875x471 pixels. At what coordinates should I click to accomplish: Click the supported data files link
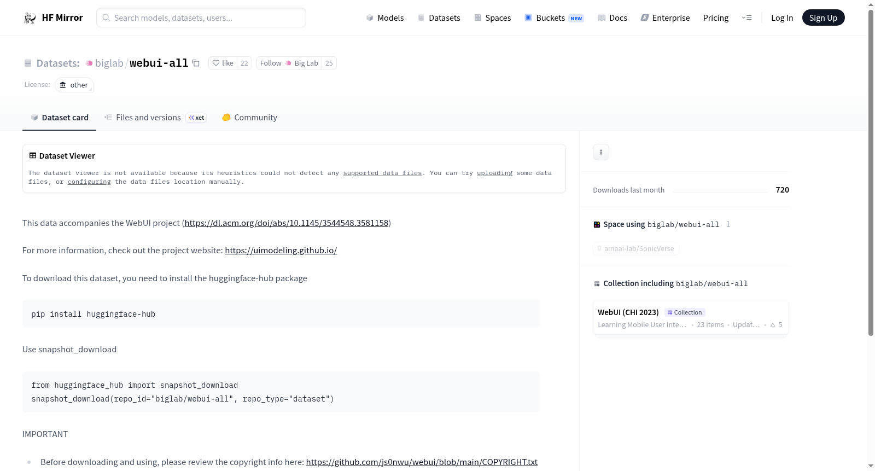(383, 173)
